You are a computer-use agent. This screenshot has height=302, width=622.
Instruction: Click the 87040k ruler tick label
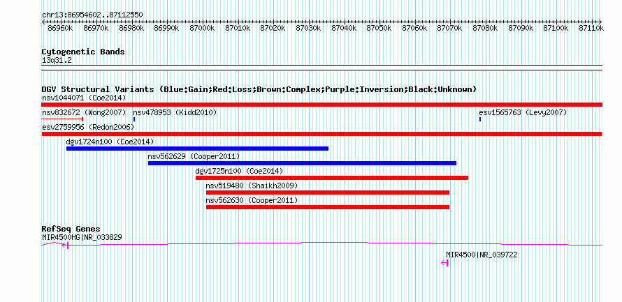(x=344, y=28)
